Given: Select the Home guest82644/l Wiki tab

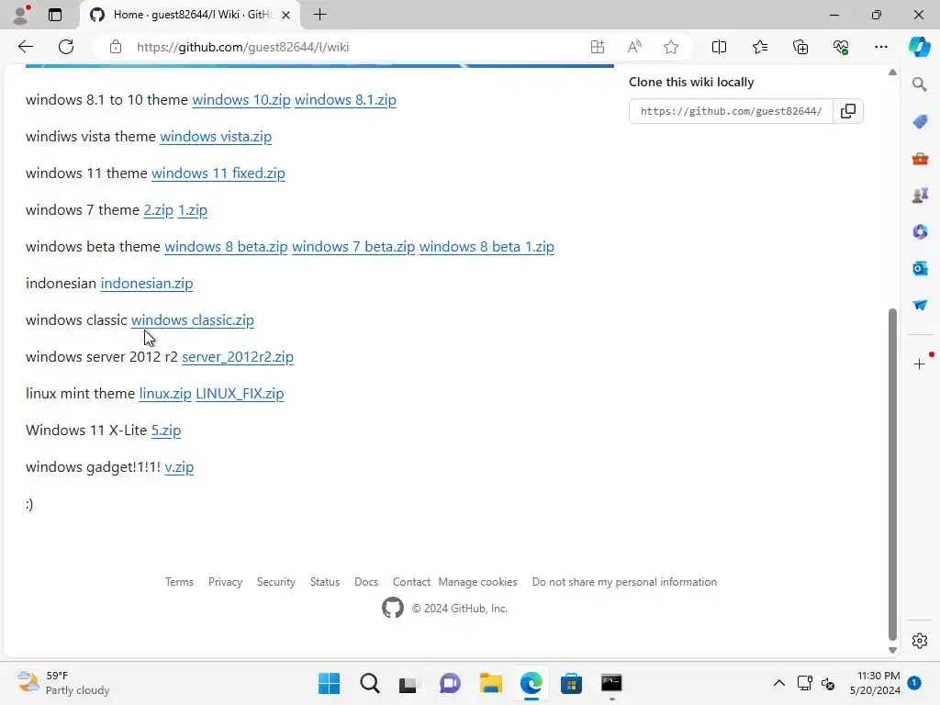Looking at the screenshot, I should [x=189, y=15].
